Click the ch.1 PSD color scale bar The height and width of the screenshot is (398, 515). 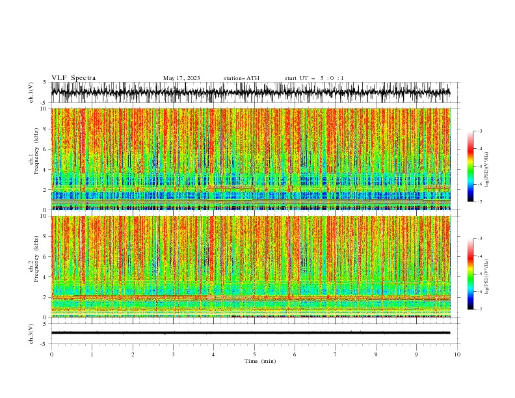click(470, 166)
